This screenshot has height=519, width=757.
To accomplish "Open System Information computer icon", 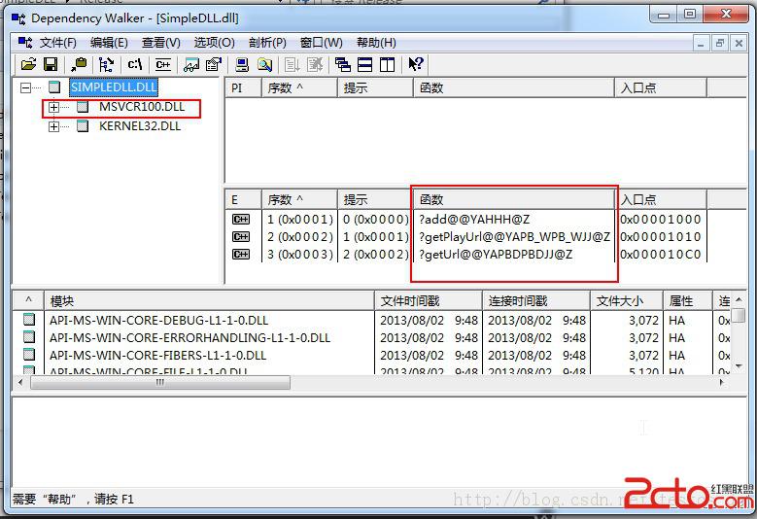I will (242, 64).
